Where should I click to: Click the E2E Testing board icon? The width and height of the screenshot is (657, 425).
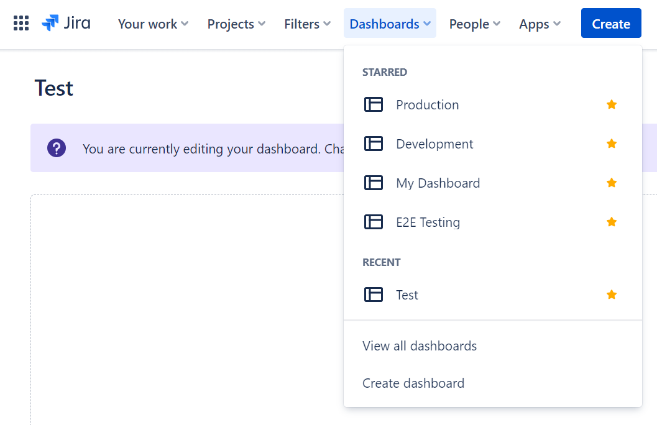(373, 222)
